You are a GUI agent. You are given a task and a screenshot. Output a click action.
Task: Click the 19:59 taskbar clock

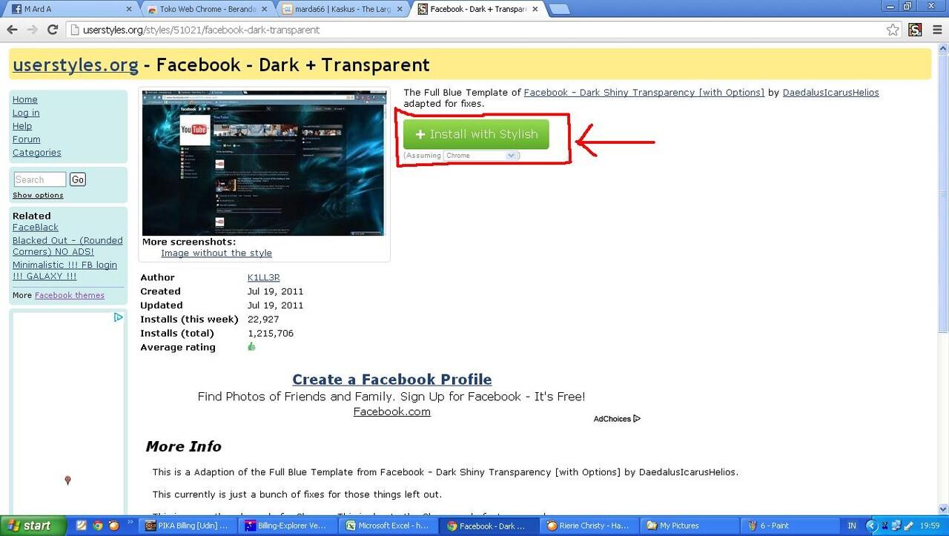coord(929,526)
